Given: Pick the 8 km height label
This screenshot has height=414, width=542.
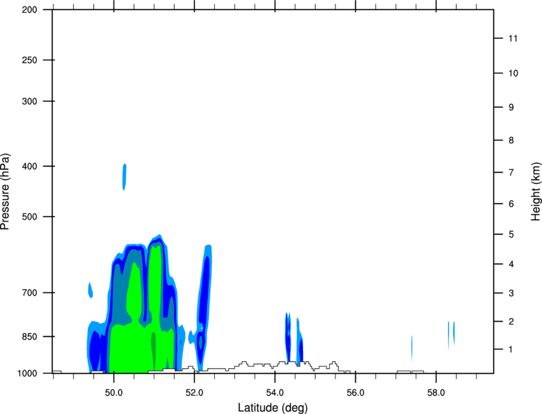Looking at the screenshot, I should click(x=511, y=140).
